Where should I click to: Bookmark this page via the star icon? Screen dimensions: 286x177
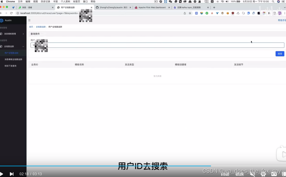[190, 13]
